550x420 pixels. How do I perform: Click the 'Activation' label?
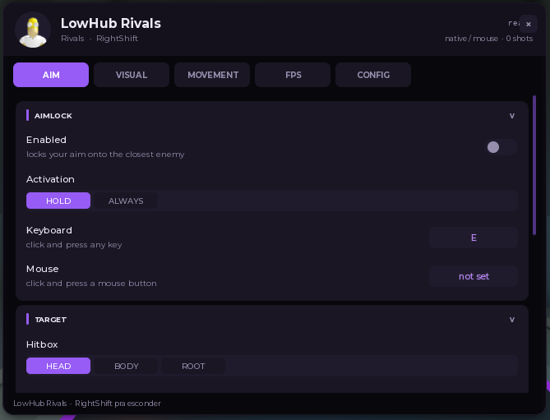(50, 179)
